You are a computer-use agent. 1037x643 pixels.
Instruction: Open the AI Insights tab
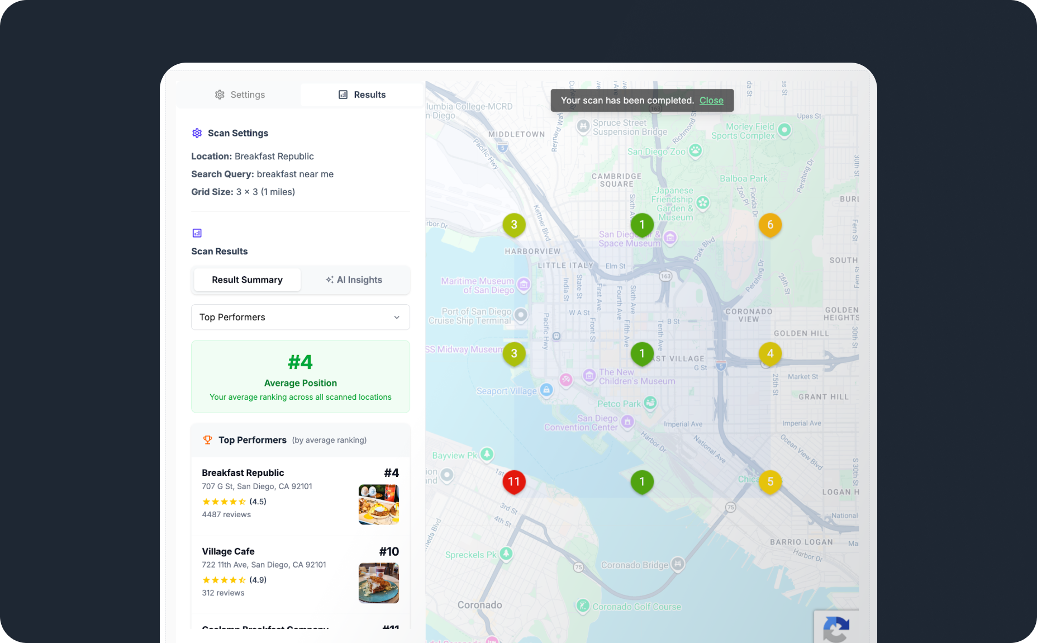coord(354,280)
